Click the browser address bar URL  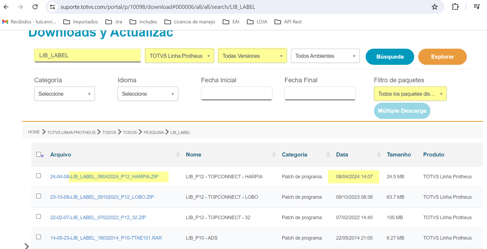coord(158,7)
